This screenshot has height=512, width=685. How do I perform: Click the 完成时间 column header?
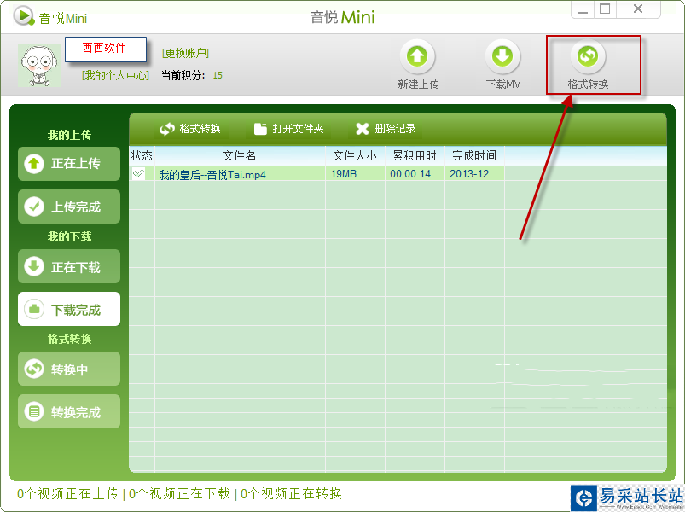(474, 155)
